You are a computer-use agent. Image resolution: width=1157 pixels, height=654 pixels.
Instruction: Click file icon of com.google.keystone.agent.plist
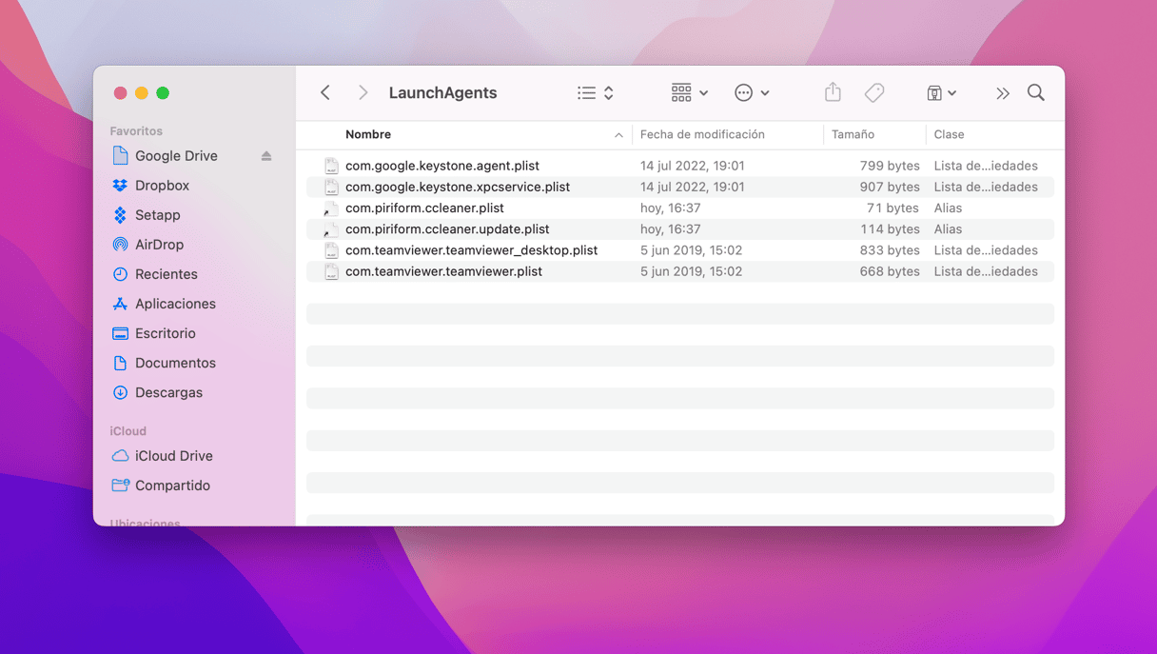coord(331,166)
